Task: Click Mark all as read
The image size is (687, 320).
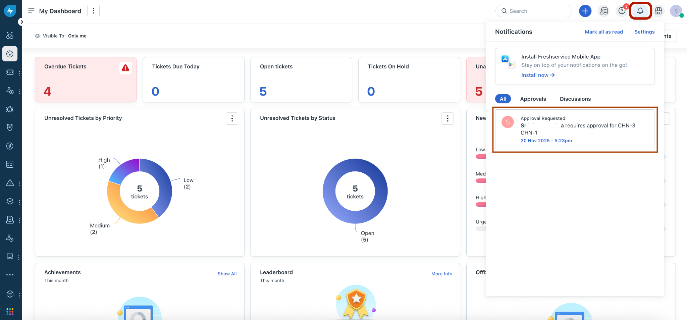Action: tap(604, 32)
